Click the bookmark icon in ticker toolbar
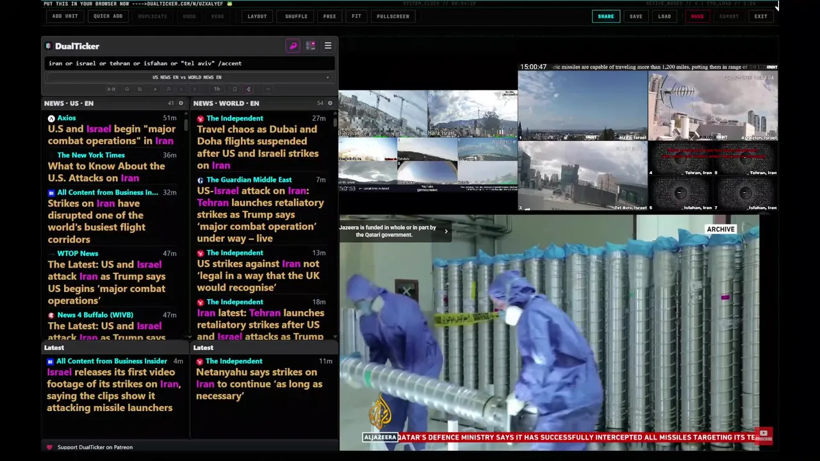The width and height of the screenshot is (820, 461). point(234,89)
